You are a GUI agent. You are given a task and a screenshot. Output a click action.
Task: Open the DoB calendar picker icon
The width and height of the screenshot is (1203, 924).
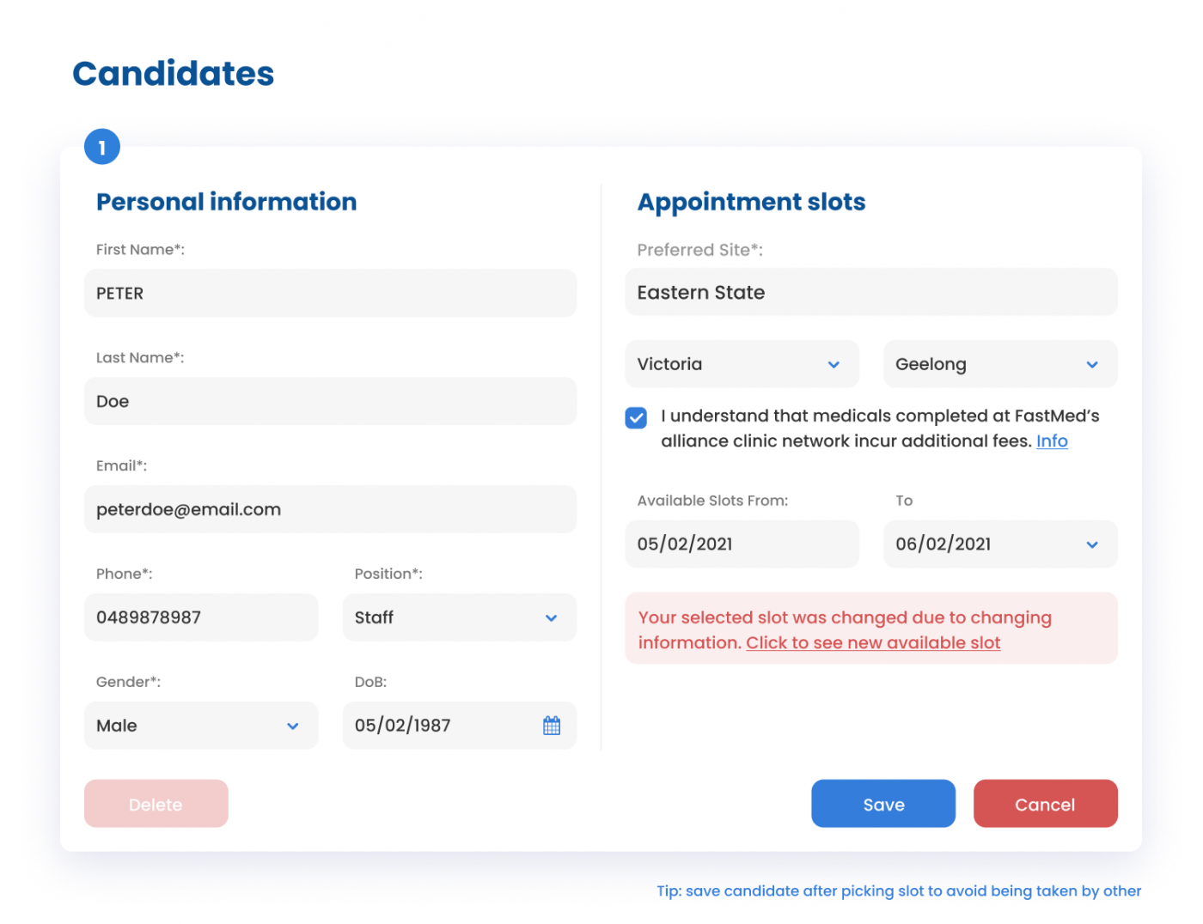coord(552,726)
